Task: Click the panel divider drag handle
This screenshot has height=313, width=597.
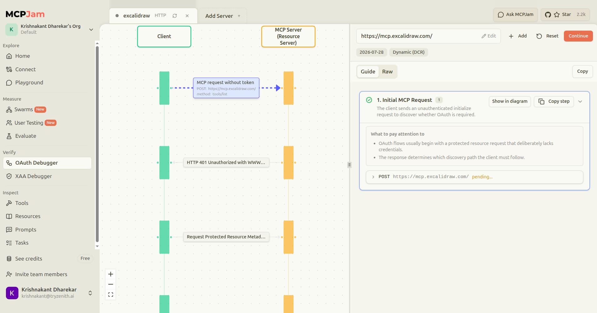Action: [x=349, y=165]
